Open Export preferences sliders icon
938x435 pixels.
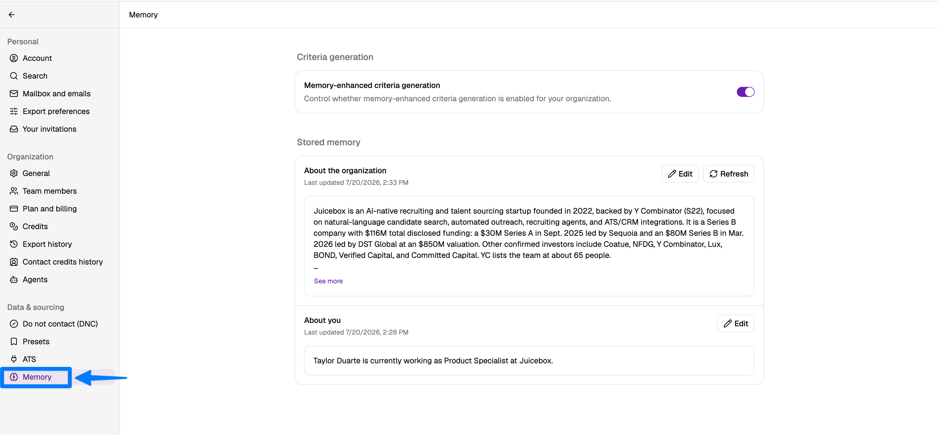pyautogui.click(x=14, y=112)
